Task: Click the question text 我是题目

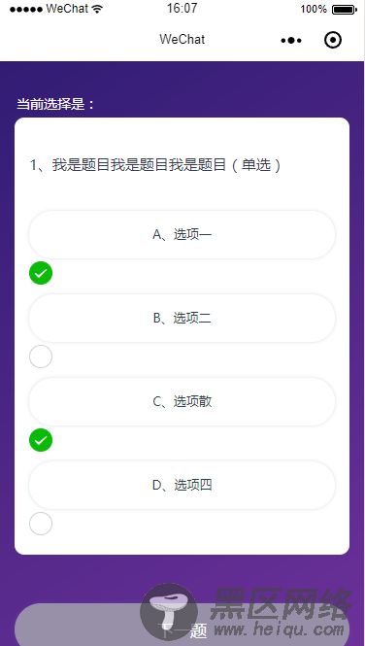Action: [155, 165]
